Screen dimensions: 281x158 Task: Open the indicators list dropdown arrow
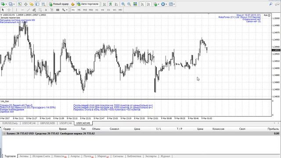(159, 4)
